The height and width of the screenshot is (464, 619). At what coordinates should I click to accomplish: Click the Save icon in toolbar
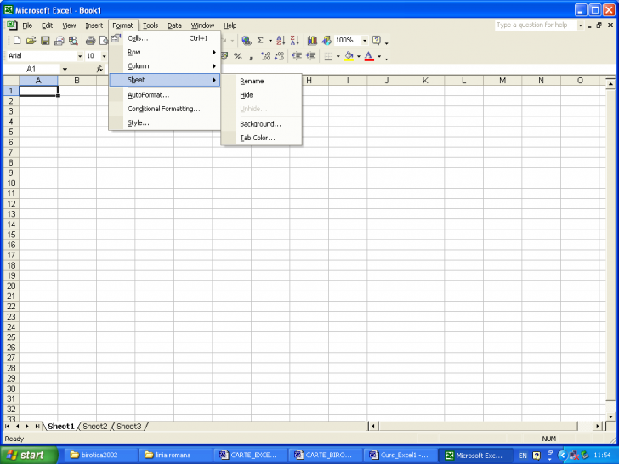point(45,41)
